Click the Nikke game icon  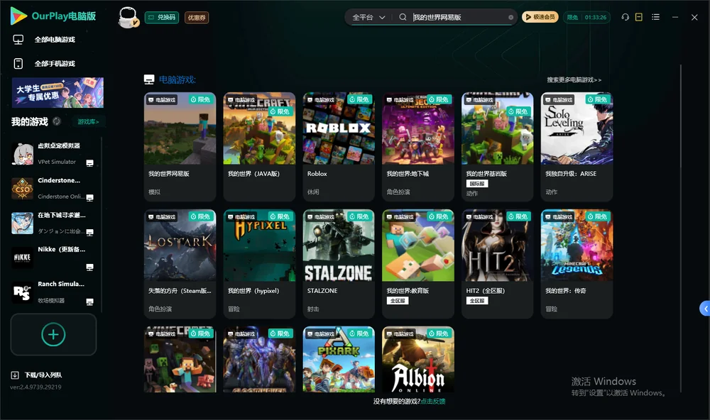click(x=22, y=258)
